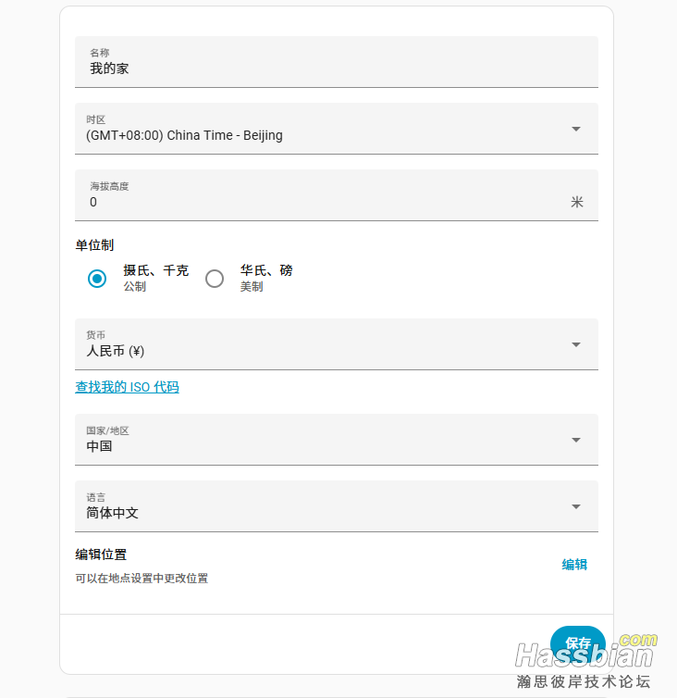
Task: Click the country dropdown arrow icon
Action: point(576,440)
